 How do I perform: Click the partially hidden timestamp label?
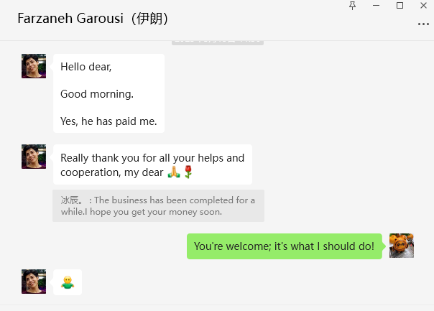coord(217,42)
